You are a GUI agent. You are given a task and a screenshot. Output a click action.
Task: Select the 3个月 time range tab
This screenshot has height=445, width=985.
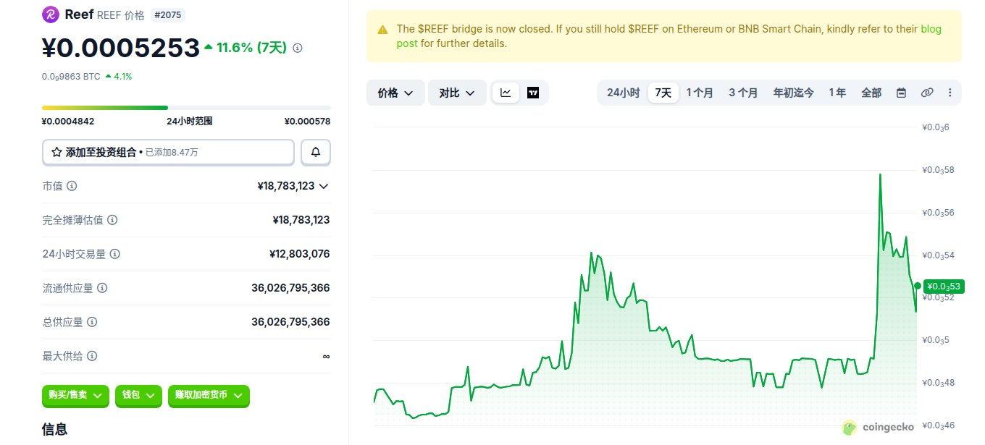pyautogui.click(x=743, y=93)
